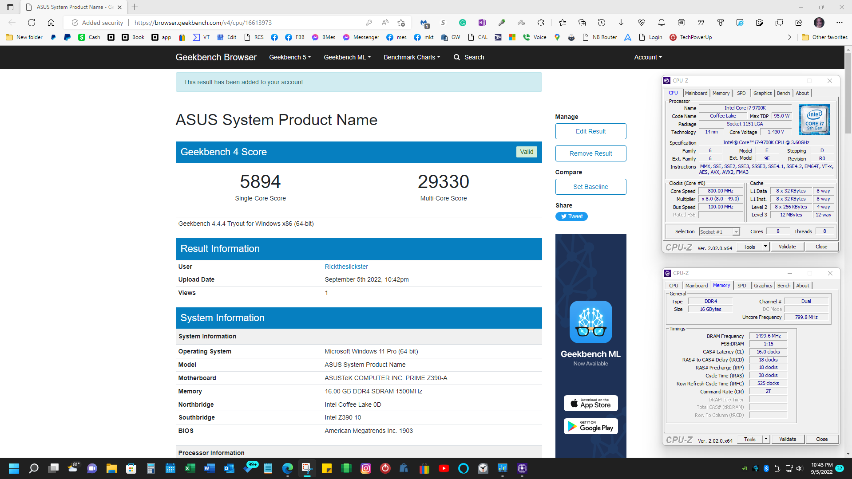This screenshot has height=479, width=852.
Task: Click Set Baseline button
Action: tap(590, 187)
